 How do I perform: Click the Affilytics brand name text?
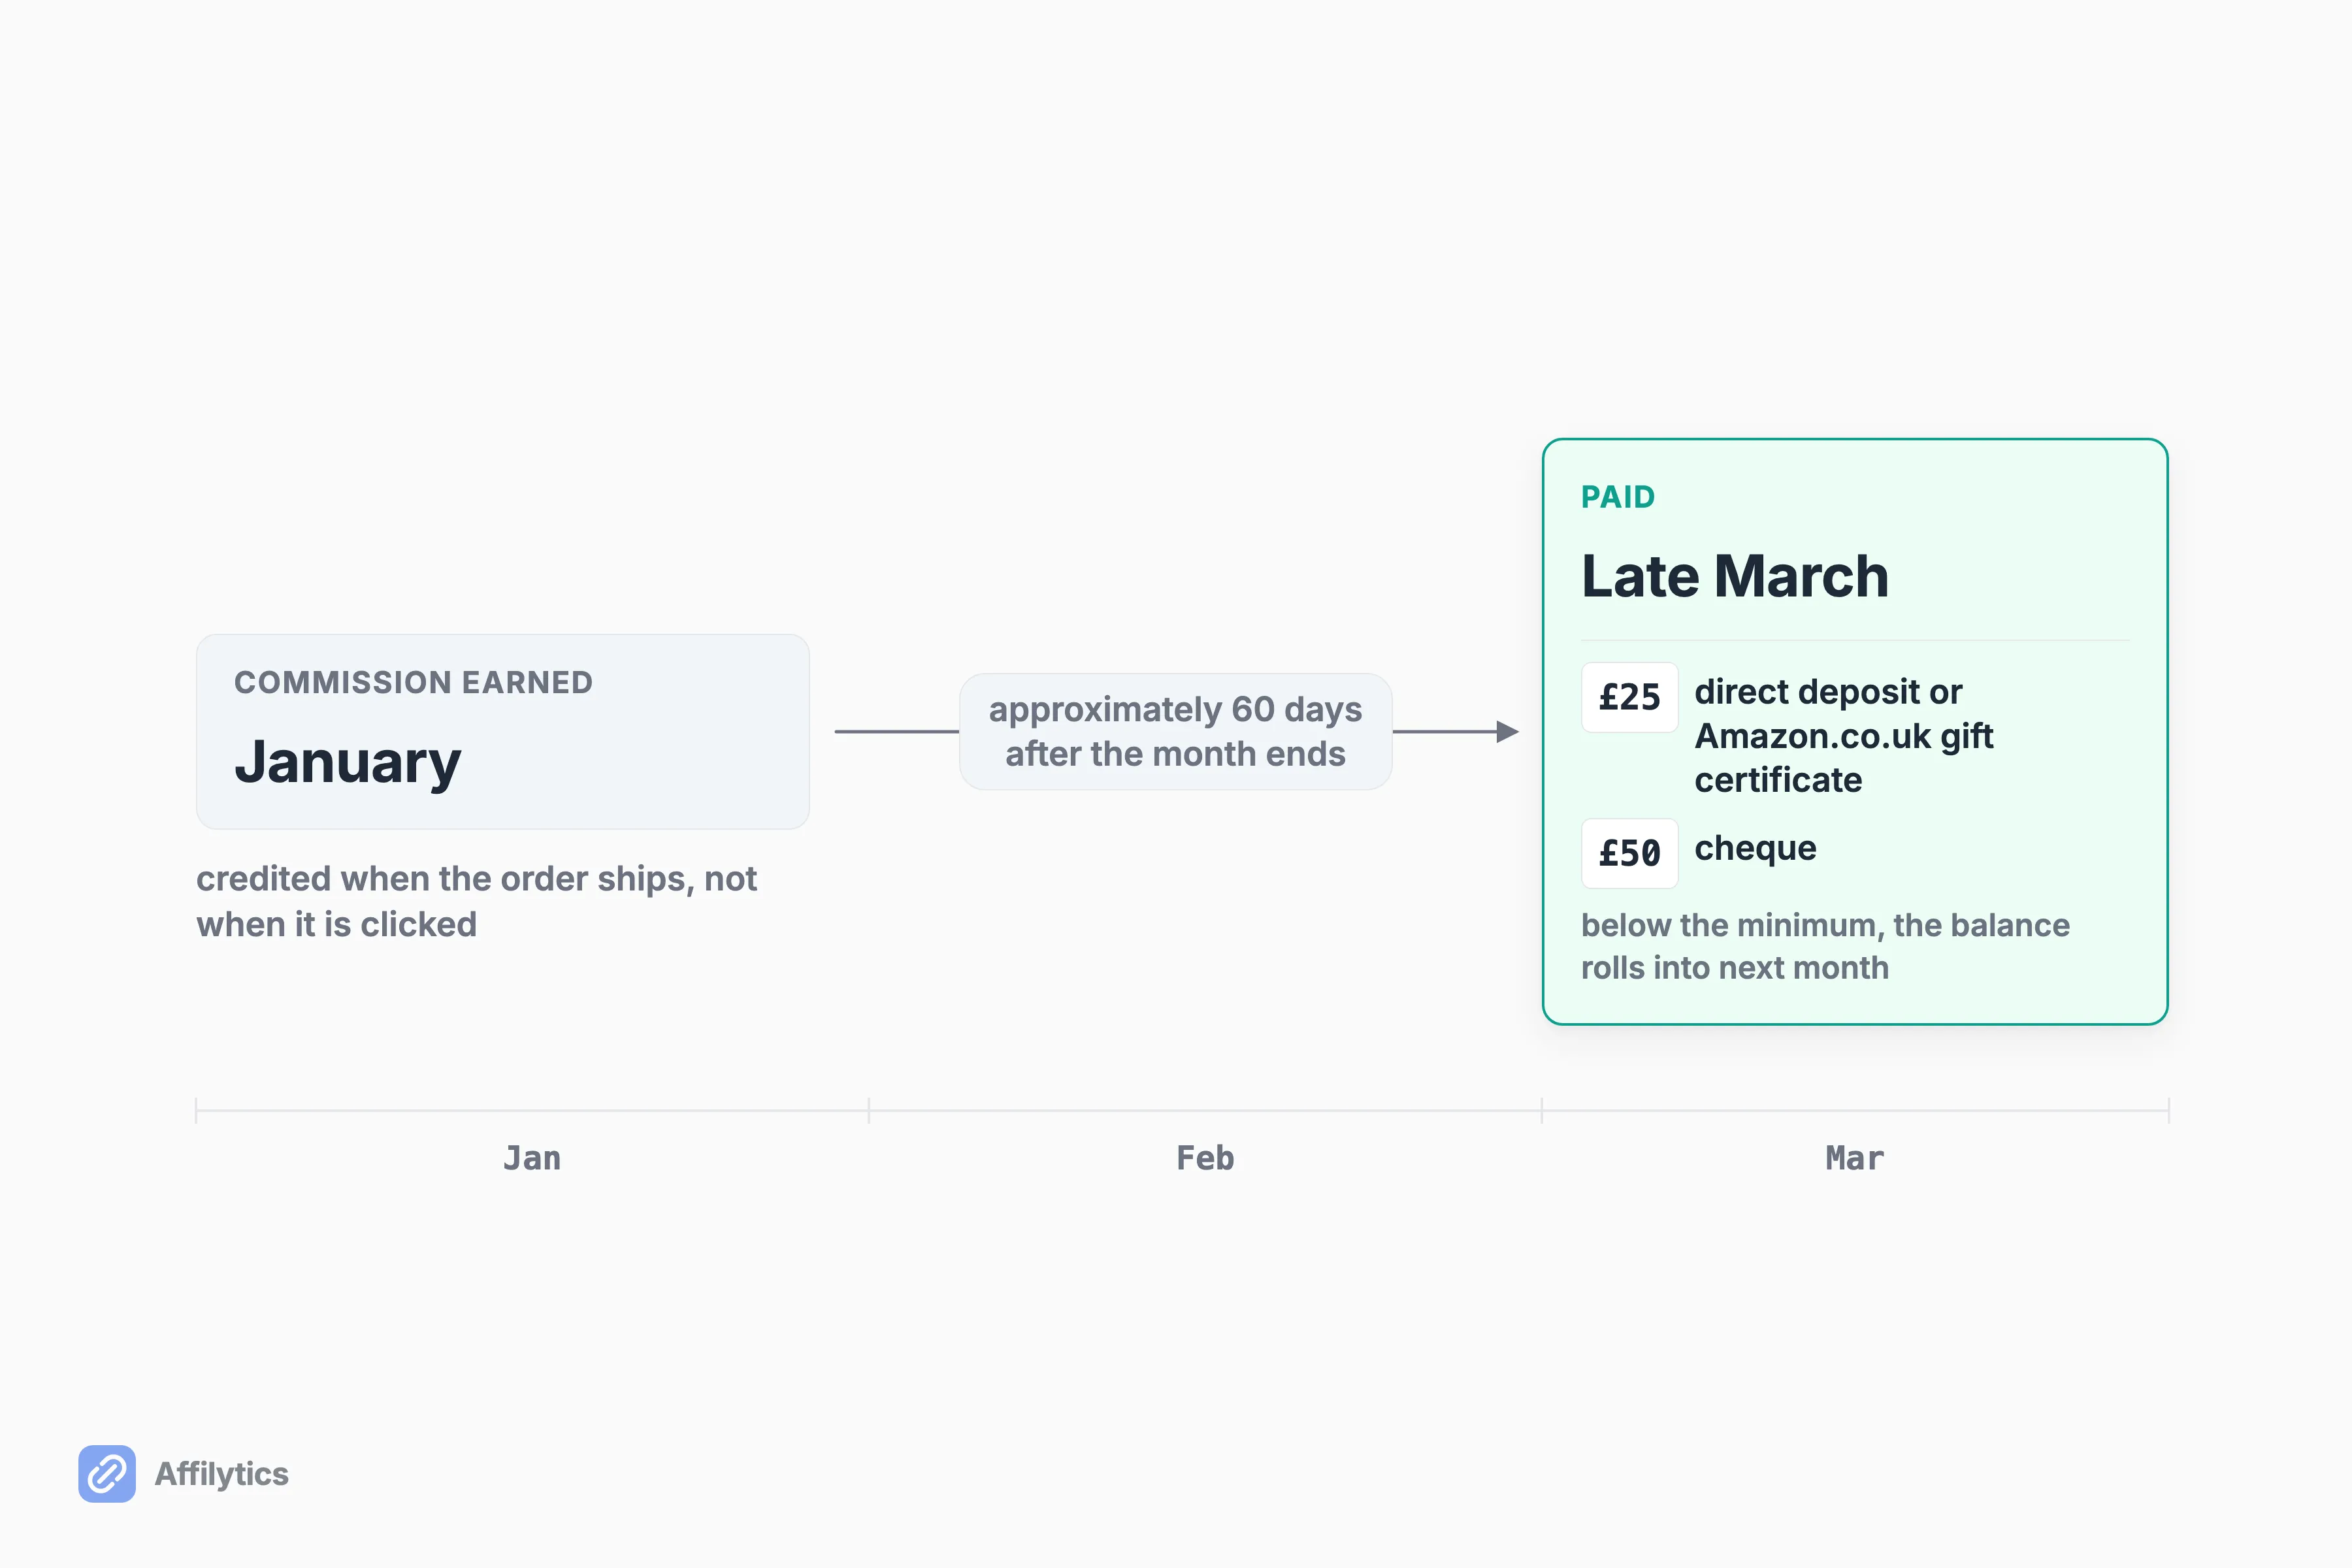tap(221, 1474)
